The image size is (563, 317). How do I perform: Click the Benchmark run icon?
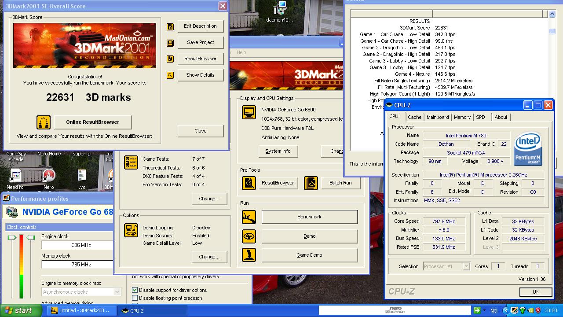[x=249, y=217]
